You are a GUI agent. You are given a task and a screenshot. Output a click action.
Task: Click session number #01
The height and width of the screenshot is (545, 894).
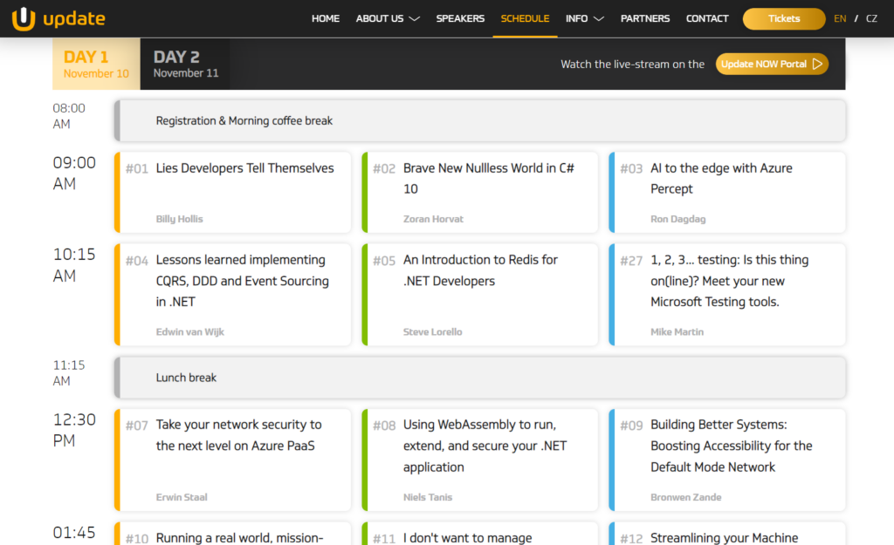[137, 169]
